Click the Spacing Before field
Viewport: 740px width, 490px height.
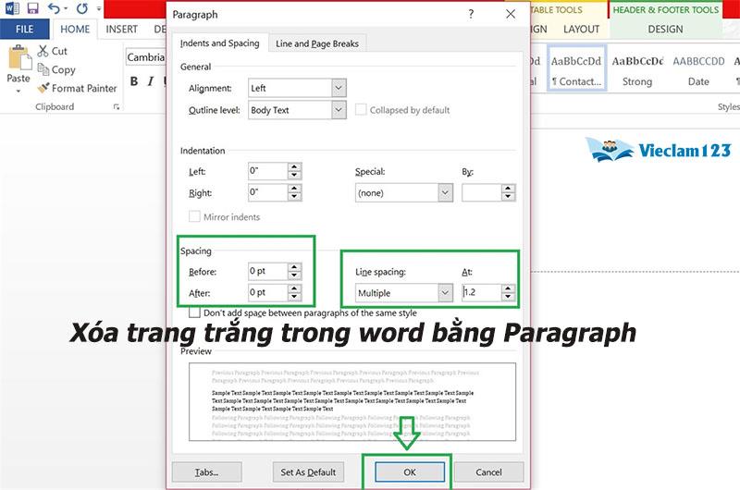pos(267,271)
